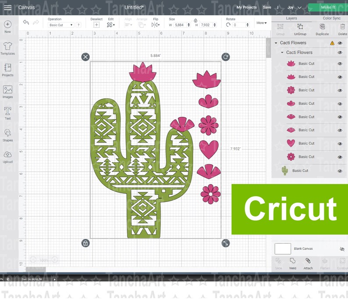Click the Deselect icon
348x299 pixels.
96,25
